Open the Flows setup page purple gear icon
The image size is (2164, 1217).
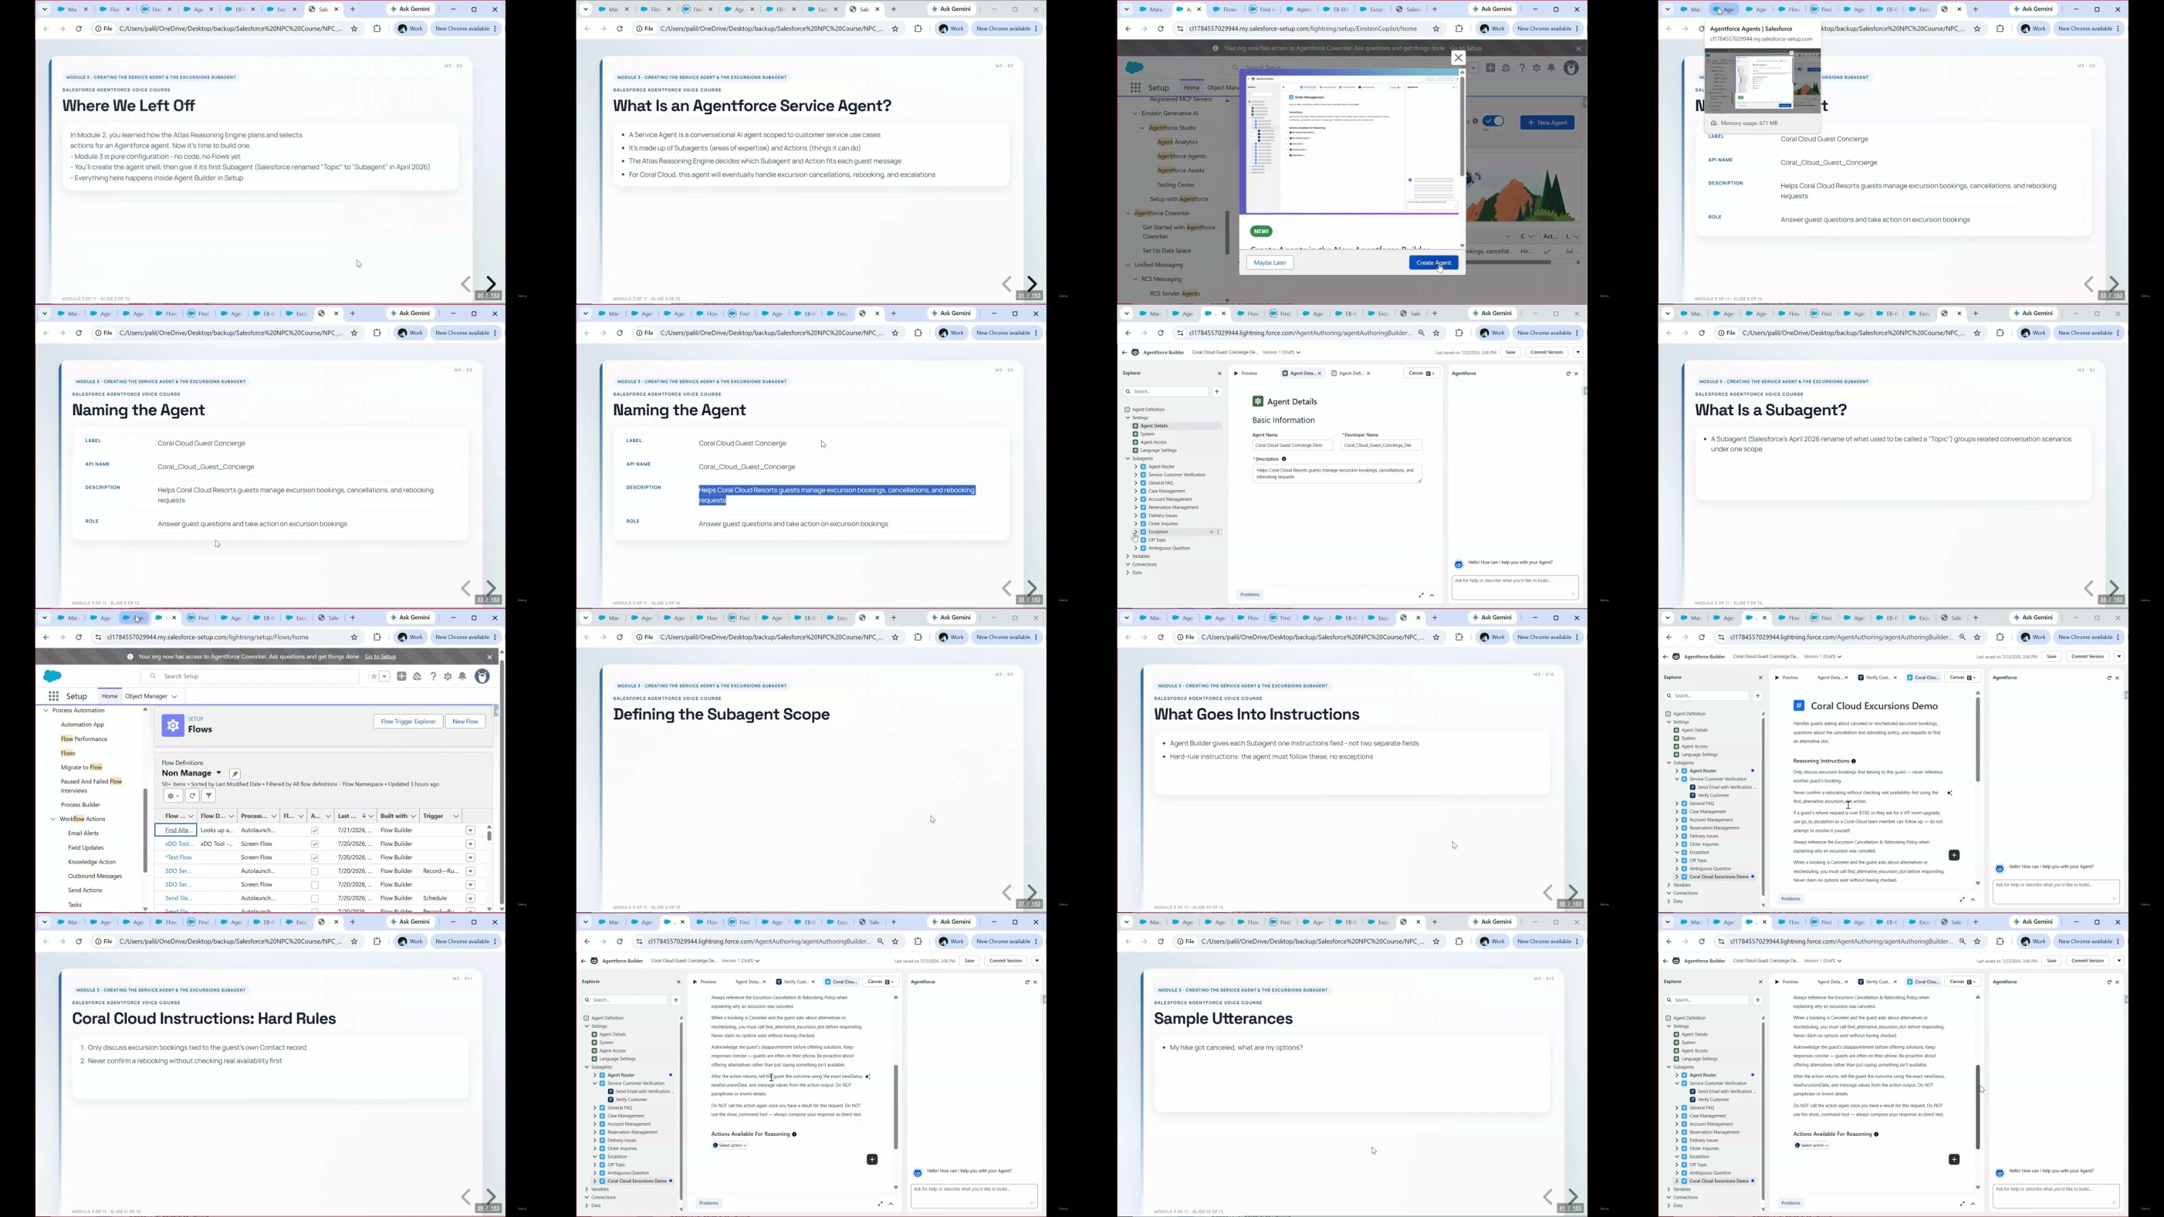(x=173, y=725)
